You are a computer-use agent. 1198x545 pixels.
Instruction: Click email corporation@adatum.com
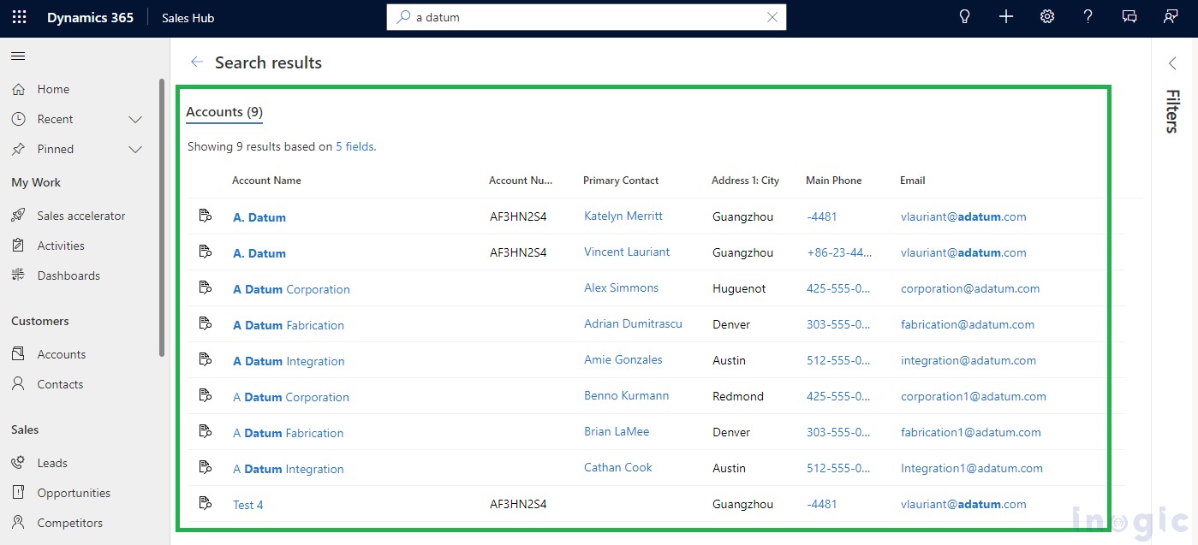970,288
